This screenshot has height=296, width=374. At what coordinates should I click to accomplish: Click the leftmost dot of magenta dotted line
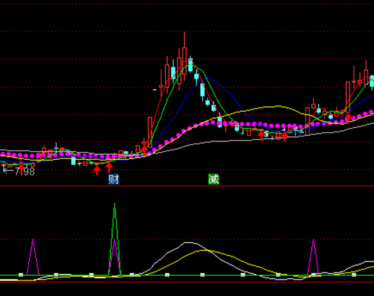pyautogui.click(x=2, y=153)
